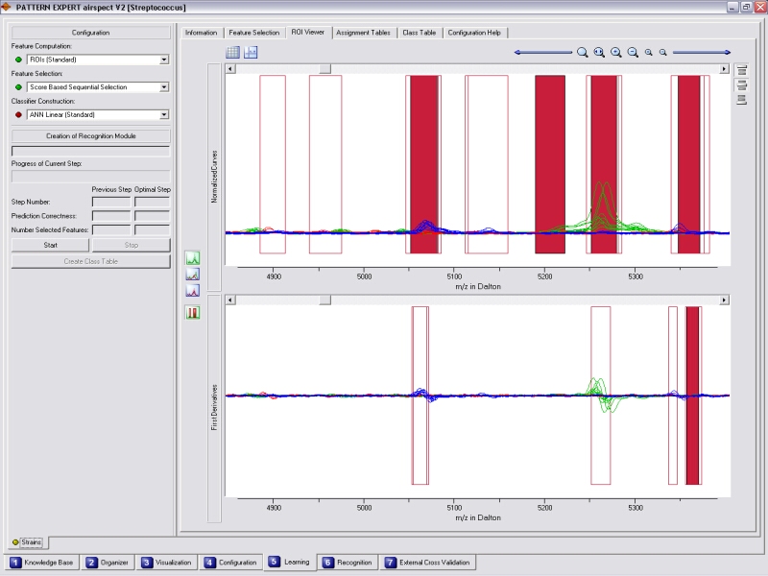Viewport: 768px width, 576px height.
Task: Open the Feature Computation ROIs dropdown
Action: [x=164, y=60]
